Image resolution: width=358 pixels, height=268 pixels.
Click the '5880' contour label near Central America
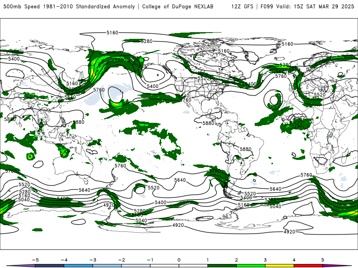point(208,123)
